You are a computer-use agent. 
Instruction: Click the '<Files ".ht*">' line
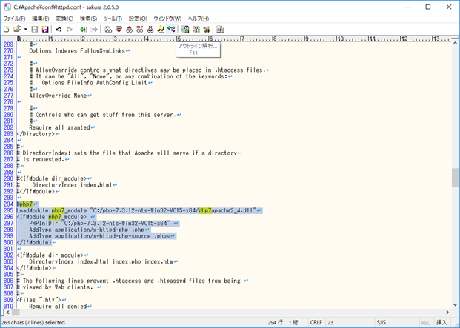39,300
